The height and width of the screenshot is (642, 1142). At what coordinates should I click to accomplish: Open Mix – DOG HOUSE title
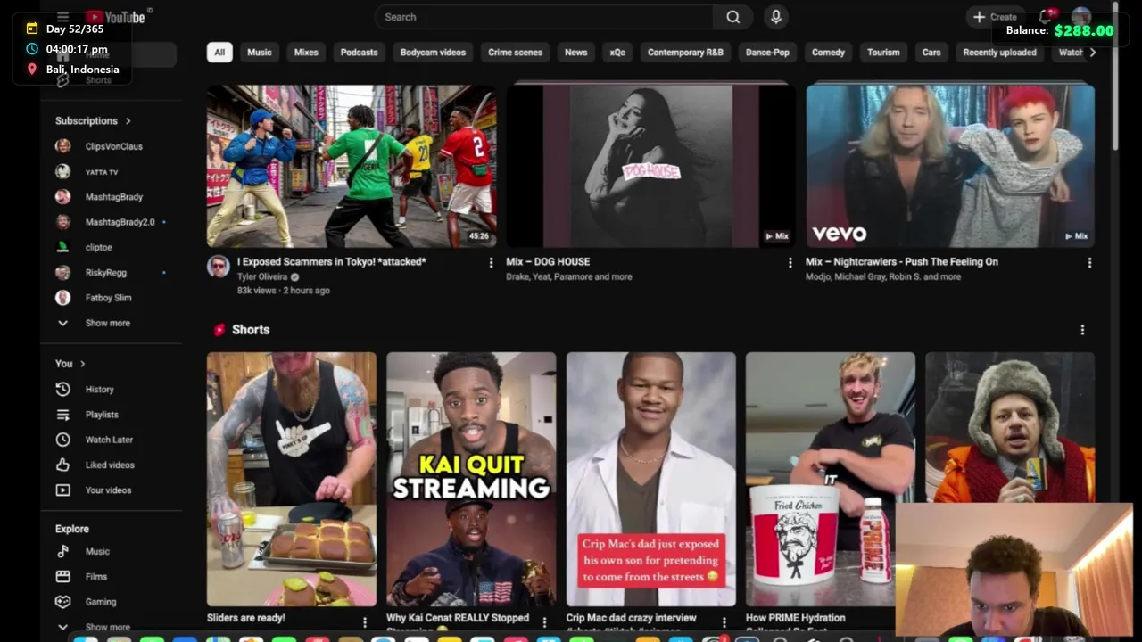tap(548, 262)
